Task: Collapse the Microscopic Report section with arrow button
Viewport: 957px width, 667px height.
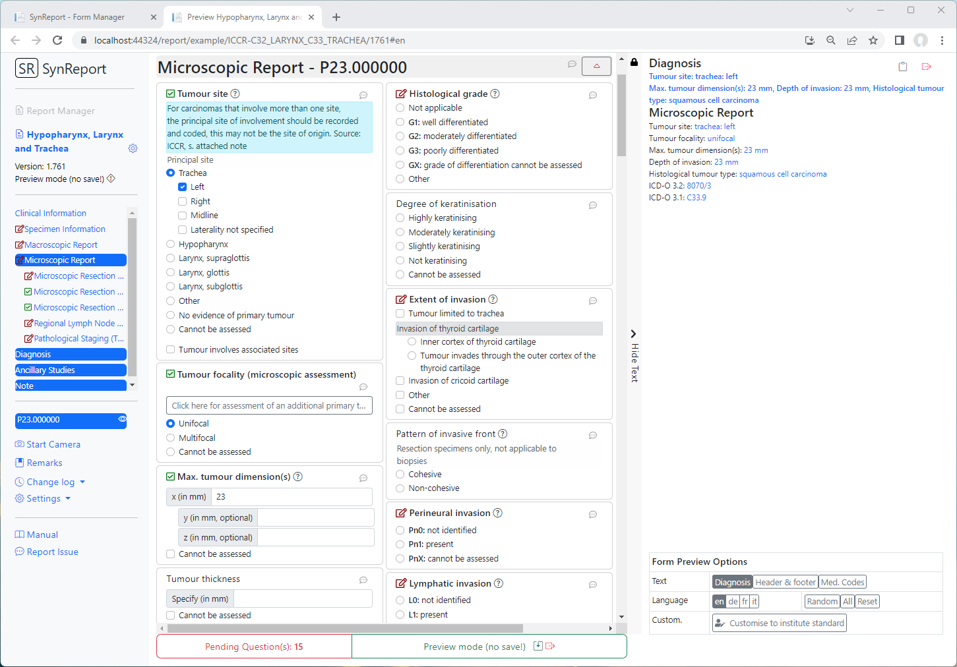Action: 596,66
